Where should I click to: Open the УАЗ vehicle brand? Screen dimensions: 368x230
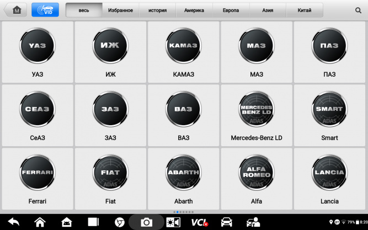click(x=38, y=52)
